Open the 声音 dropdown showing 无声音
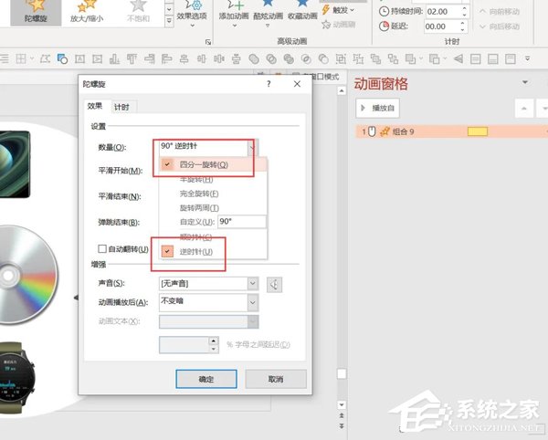 point(251,285)
